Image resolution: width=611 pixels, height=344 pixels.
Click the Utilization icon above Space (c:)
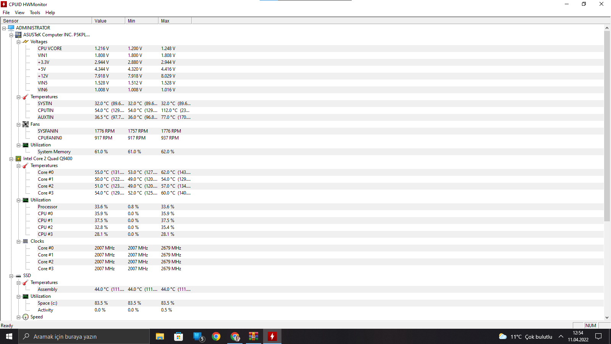tap(26, 296)
